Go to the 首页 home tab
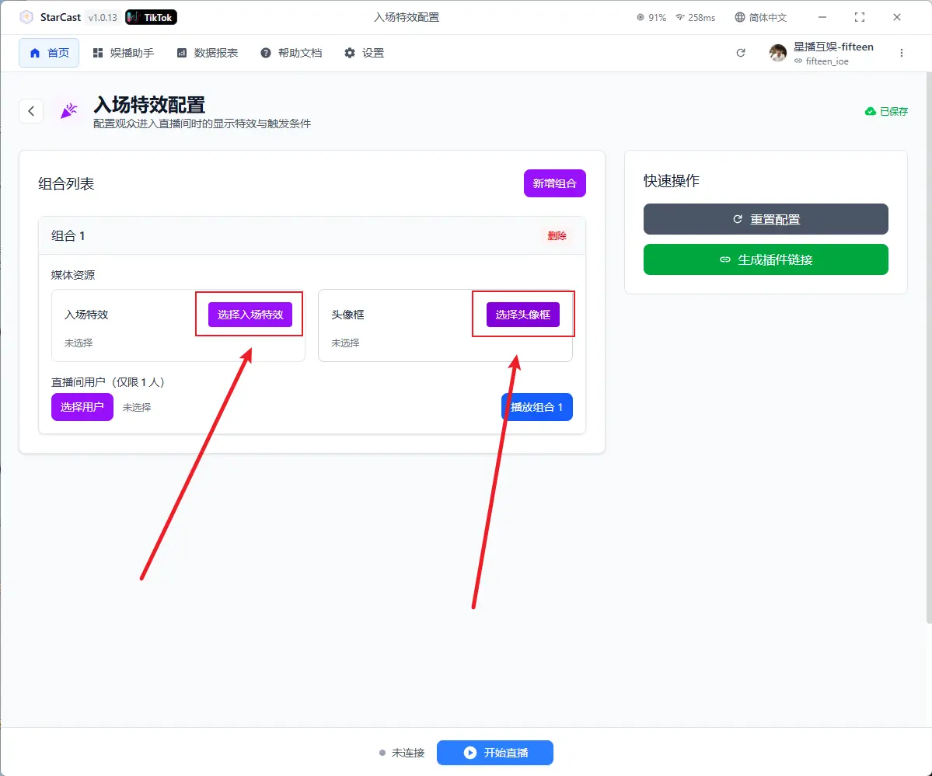 [49, 53]
